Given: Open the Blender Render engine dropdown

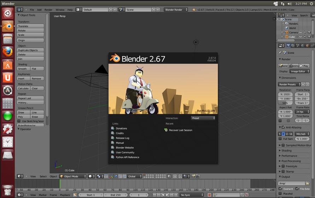Looking at the screenshot, I should [x=176, y=10].
